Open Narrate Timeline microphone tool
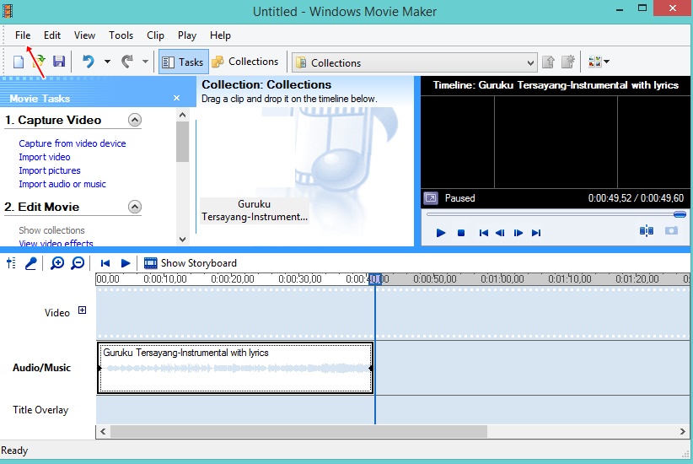Image resolution: width=693 pixels, height=464 pixels. click(x=30, y=263)
